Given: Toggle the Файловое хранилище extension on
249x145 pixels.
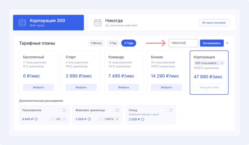Looking at the screenshot, I should [116, 110].
